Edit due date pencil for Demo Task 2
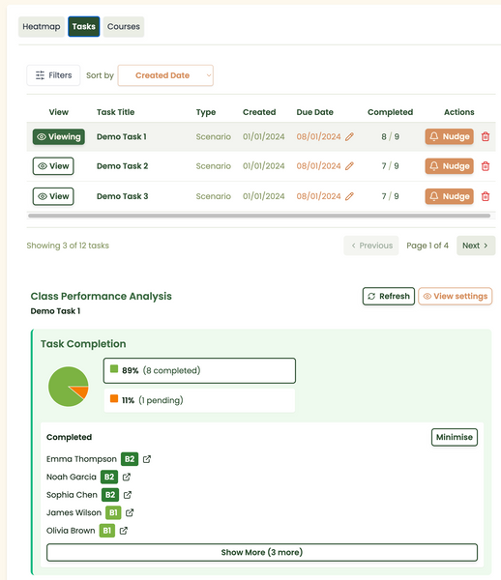This screenshot has width=501, height=580. (x=349, y=166)
